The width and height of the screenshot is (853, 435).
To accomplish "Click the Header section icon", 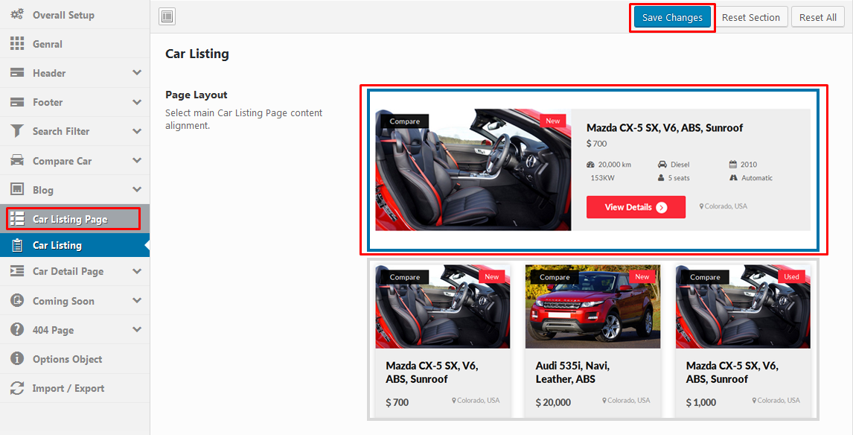I will tap(17, 72).
